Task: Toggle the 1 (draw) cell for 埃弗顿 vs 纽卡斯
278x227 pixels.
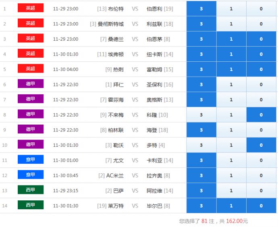Action: click(231, 54)
